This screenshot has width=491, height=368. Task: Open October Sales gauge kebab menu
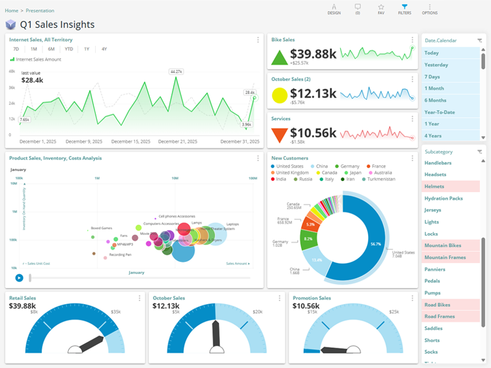point(279,298)
